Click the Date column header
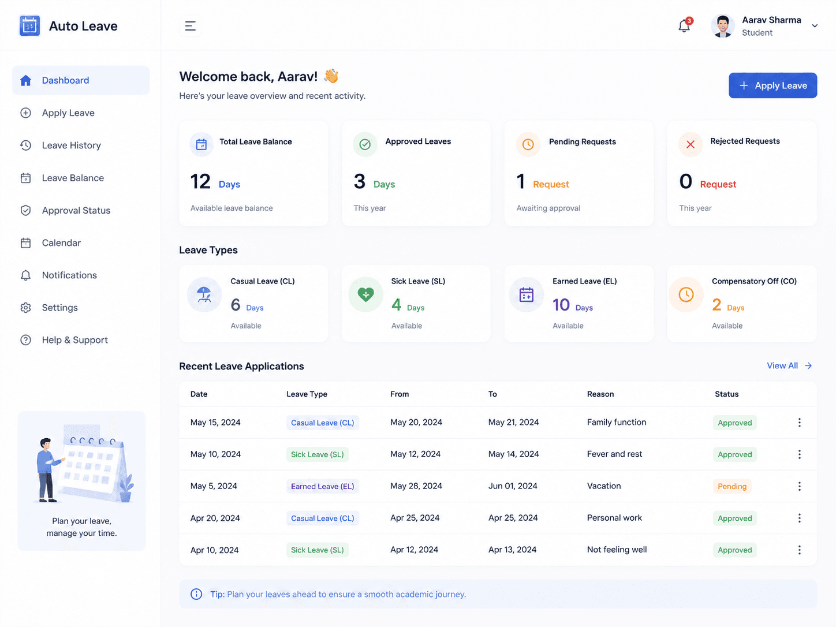This screenshot has height=627, width=836. pyautogui.click(x=199, y=394)
